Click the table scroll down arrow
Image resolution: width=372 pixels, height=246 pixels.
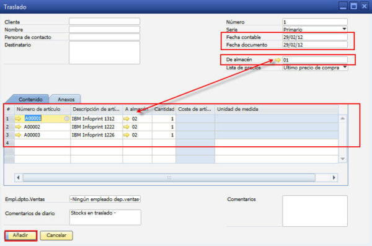pos(343,159)
